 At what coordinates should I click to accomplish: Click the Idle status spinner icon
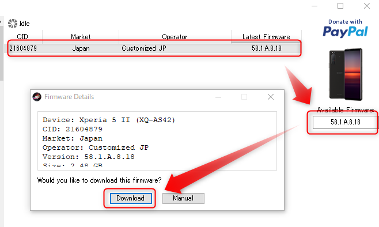coord(13,24)
